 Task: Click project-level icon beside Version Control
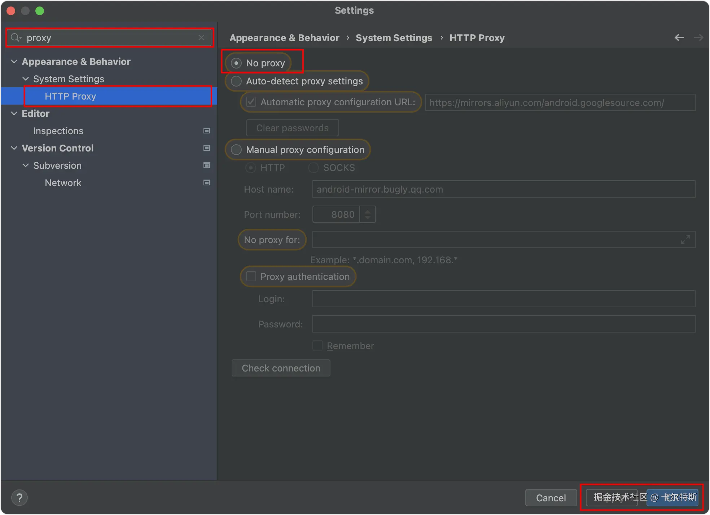pyautogui.click(x=207, y=148)
